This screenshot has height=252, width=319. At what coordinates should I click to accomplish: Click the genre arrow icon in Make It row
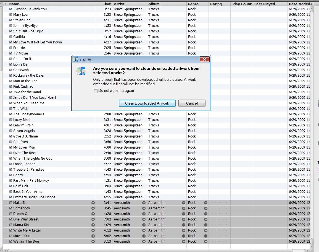point(206,203)
